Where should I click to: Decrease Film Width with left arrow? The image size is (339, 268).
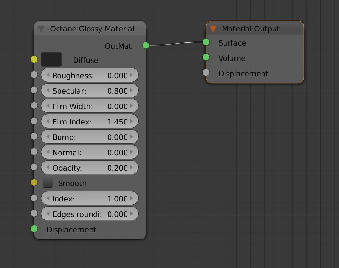point(48,106)
